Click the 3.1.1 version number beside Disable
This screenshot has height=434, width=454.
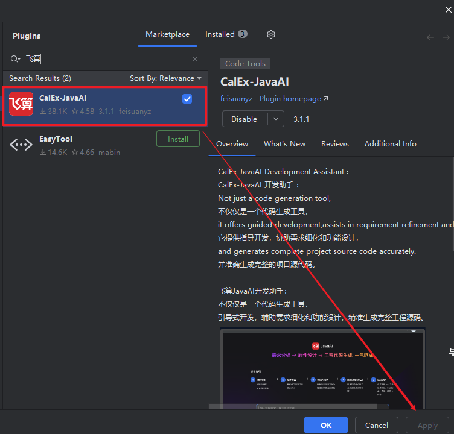pos(301,119)
